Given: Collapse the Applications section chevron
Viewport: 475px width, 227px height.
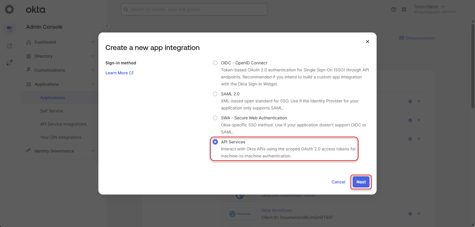Looking at the screenshot, I should click(x=93, y=84).
